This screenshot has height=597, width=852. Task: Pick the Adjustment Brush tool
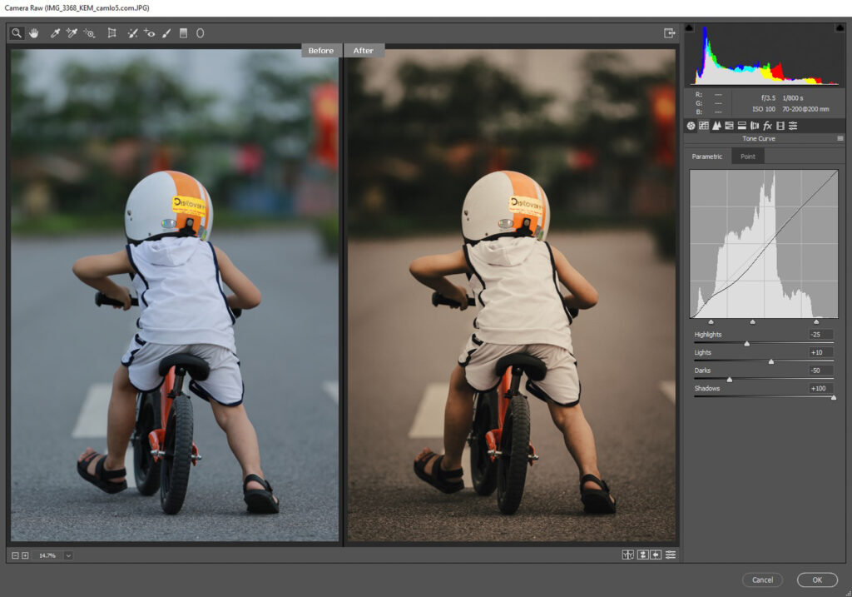coord(166,33)
